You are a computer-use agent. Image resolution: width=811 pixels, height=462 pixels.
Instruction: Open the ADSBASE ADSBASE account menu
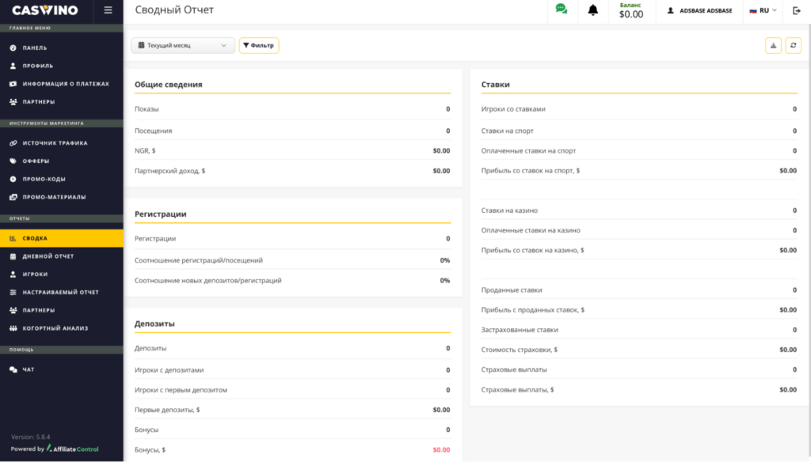(700, 10)
